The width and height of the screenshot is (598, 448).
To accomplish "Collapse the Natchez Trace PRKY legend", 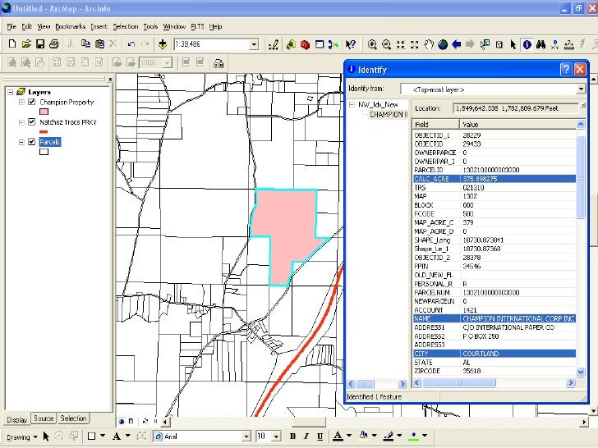I will click(x=21, y=122).
